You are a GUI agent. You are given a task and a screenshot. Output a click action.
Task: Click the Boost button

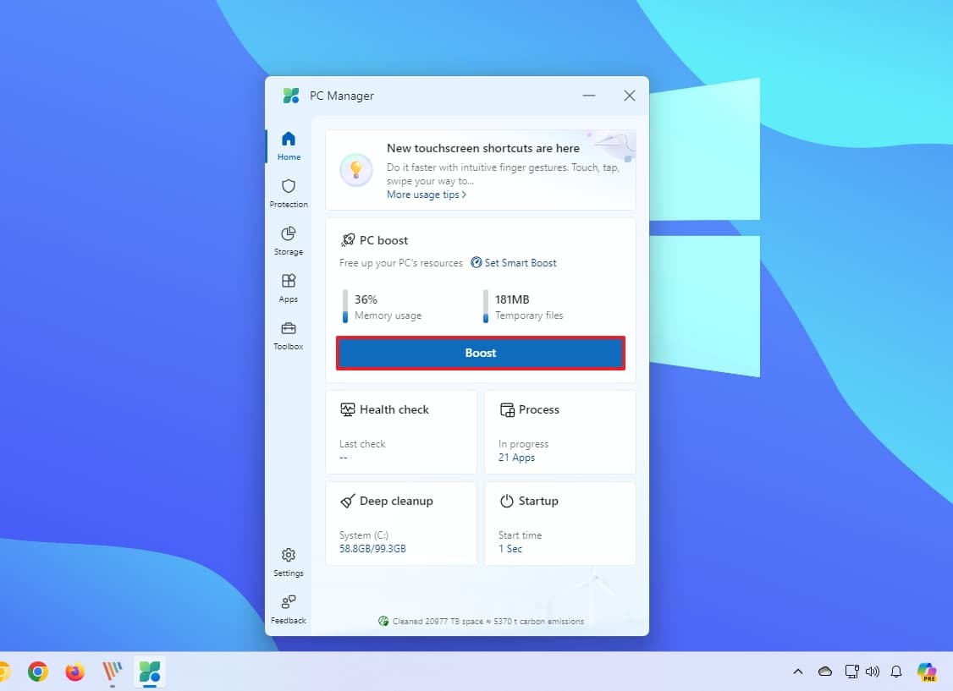(x=480, y=353)
